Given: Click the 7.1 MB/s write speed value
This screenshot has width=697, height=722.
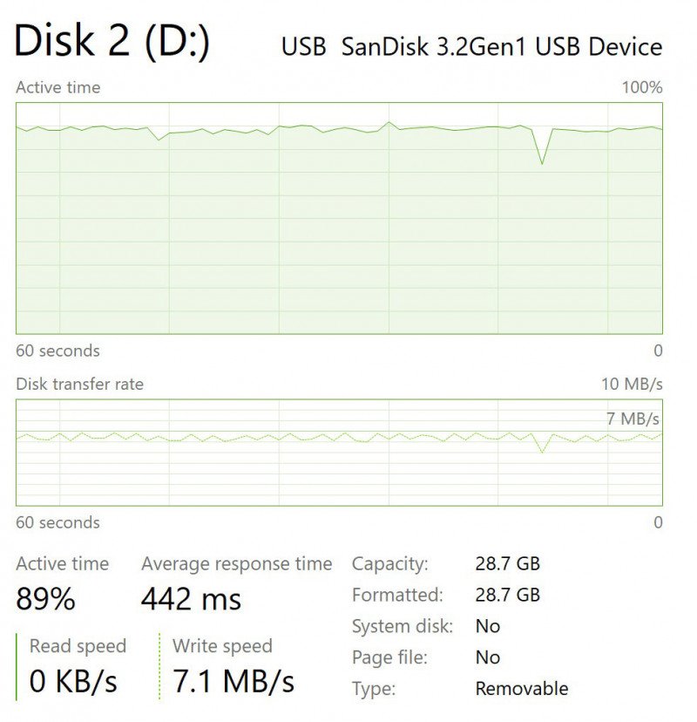Looking at the screenshot, I should pos(233,681).
